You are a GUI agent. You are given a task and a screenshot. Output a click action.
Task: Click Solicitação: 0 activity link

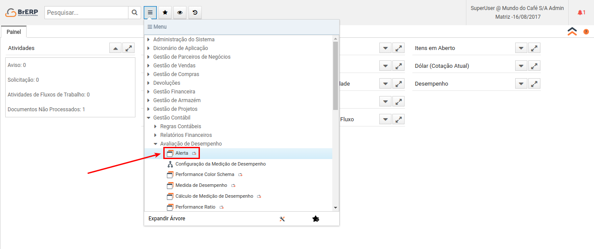click(x=24, y=80)
